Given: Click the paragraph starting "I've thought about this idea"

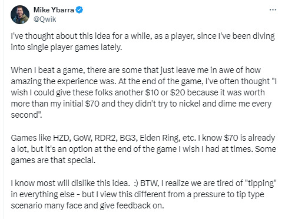Looking at the screenshot, I should click(x=142, y=42).
